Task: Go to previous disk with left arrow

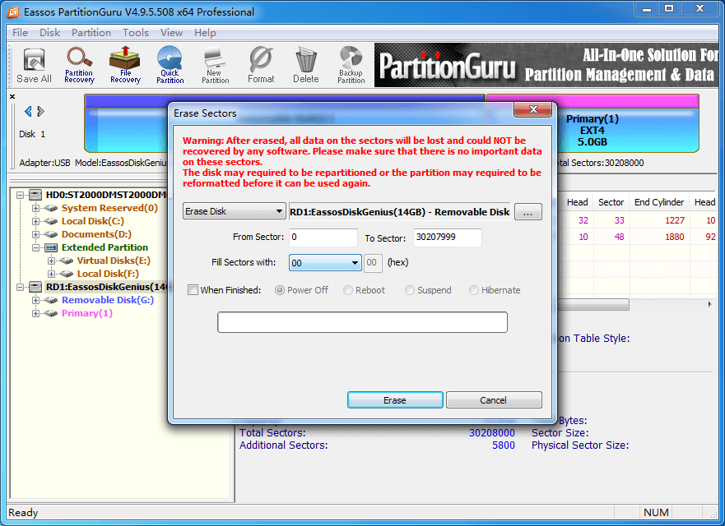Action: pyautogui.click(x=28, y=111)
